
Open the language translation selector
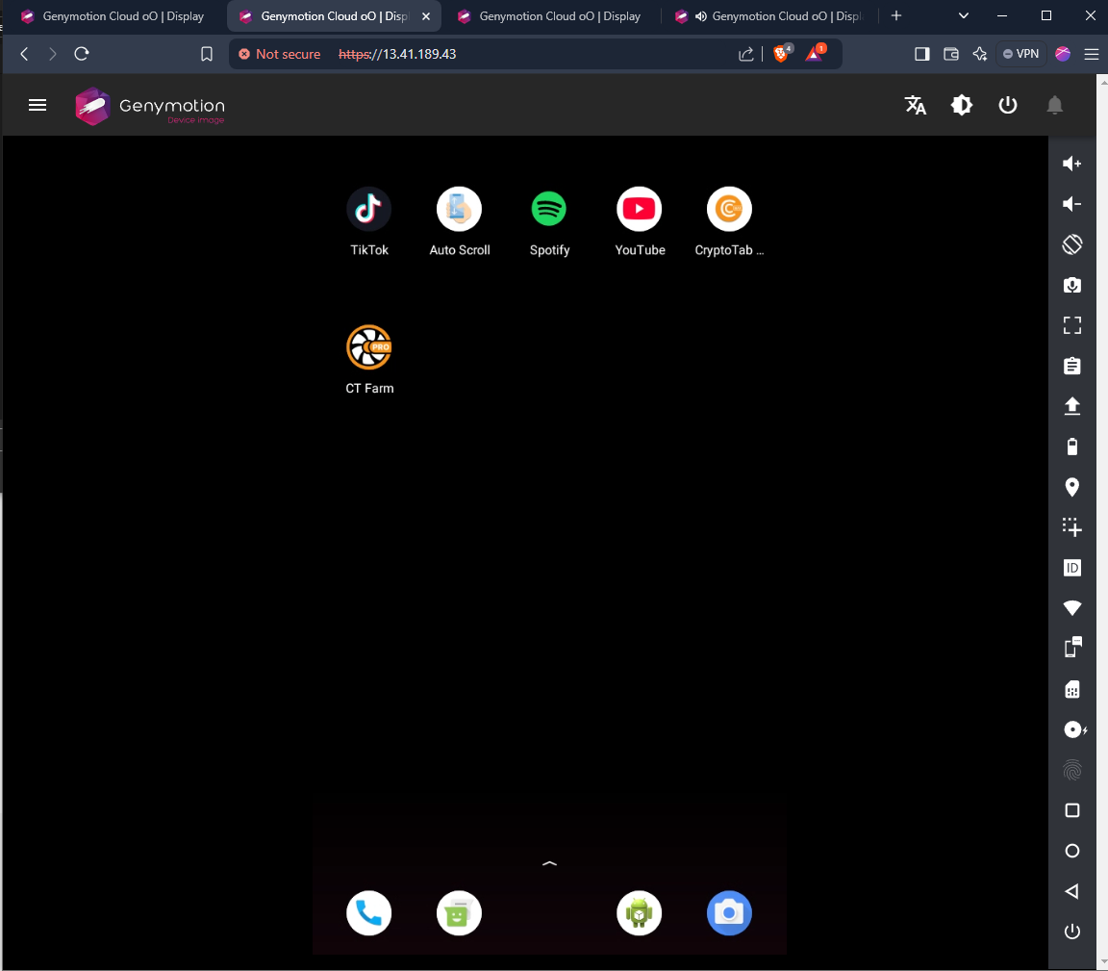click(915, 105)
